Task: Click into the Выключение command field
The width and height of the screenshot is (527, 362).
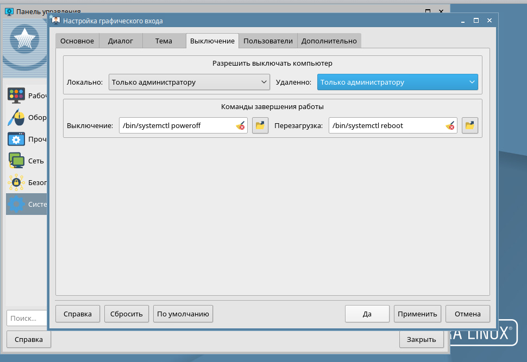Action: [177, 126]
